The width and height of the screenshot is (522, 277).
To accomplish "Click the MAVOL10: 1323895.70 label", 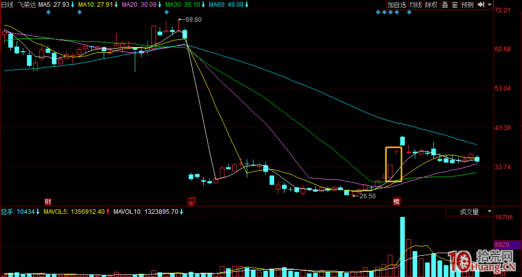I will pyautogui.click(x=148, y=211).
